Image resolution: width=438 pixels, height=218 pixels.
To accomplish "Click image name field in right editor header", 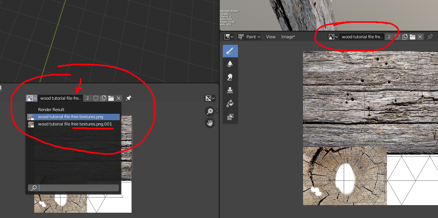I will 362,37.
